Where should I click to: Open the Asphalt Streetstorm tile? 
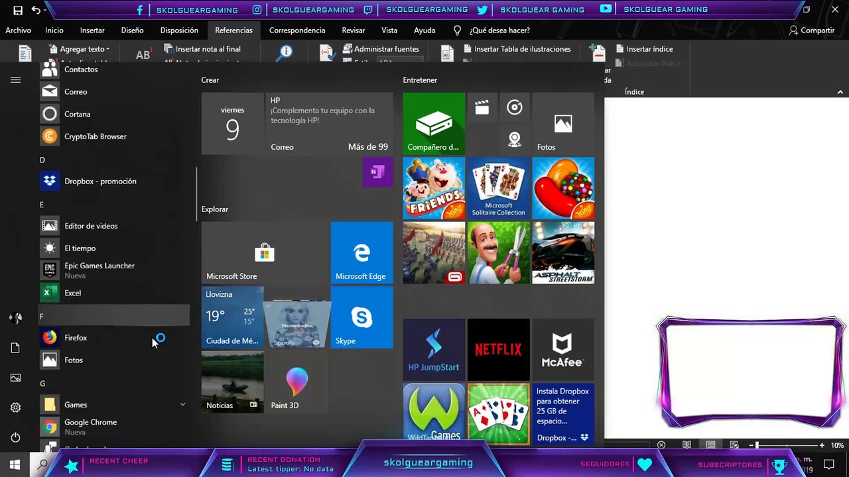(563, 252)
